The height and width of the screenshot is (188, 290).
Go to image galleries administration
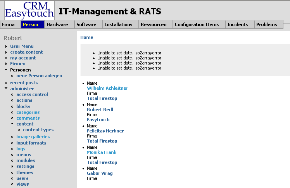33,137
